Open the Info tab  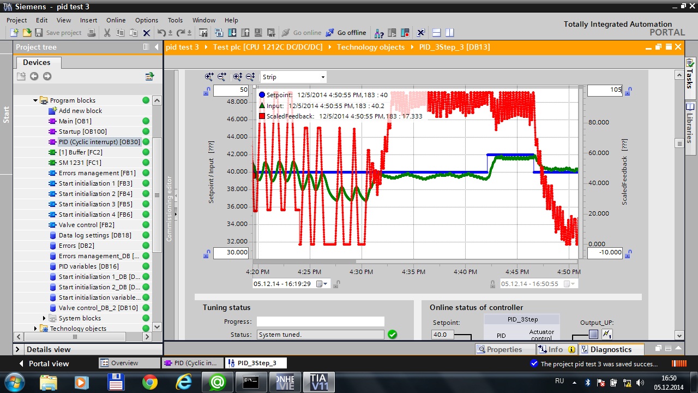point(556,349)
